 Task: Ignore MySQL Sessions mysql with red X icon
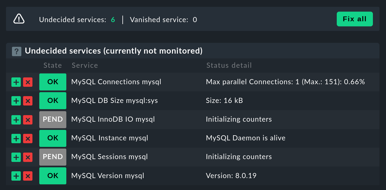point(28,157)
